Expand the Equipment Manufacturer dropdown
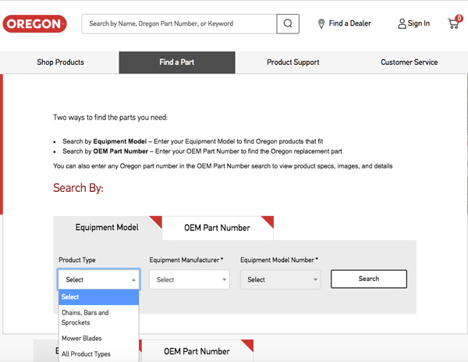This screenshot has height=362, width=468. coord(190,279)
